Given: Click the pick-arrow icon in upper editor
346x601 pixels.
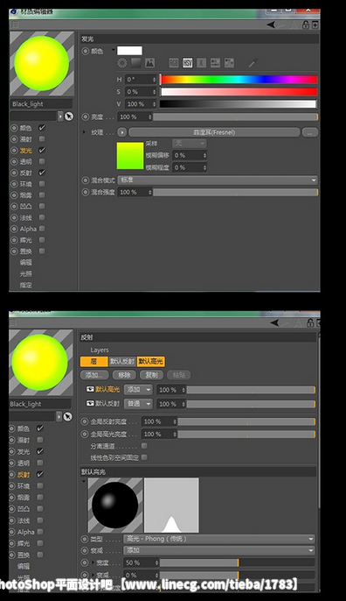Looking at the screenshot, I should click(69, 117).
